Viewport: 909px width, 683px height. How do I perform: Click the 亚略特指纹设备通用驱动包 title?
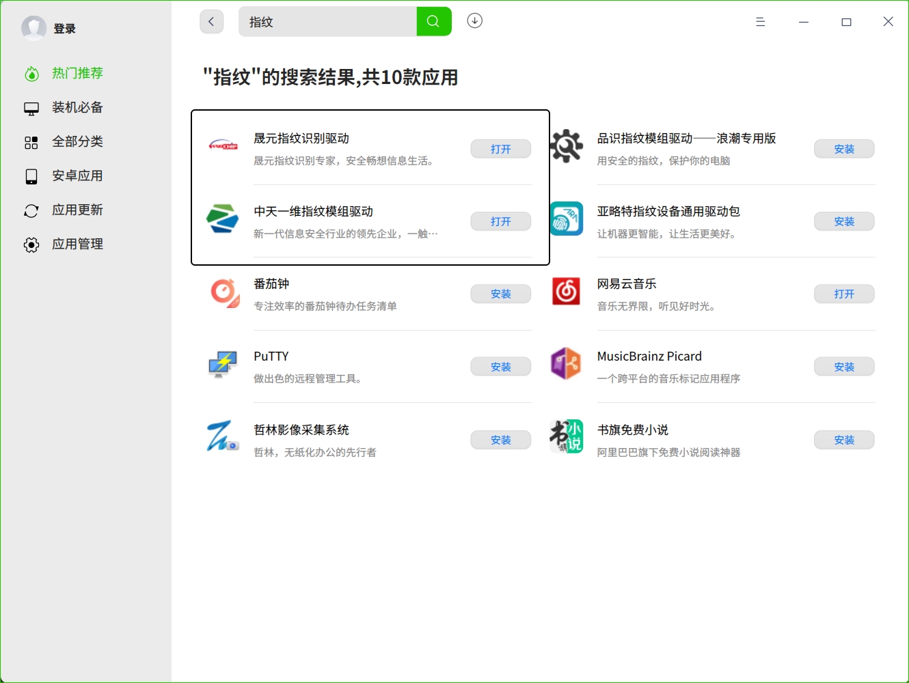coord(669,212)
